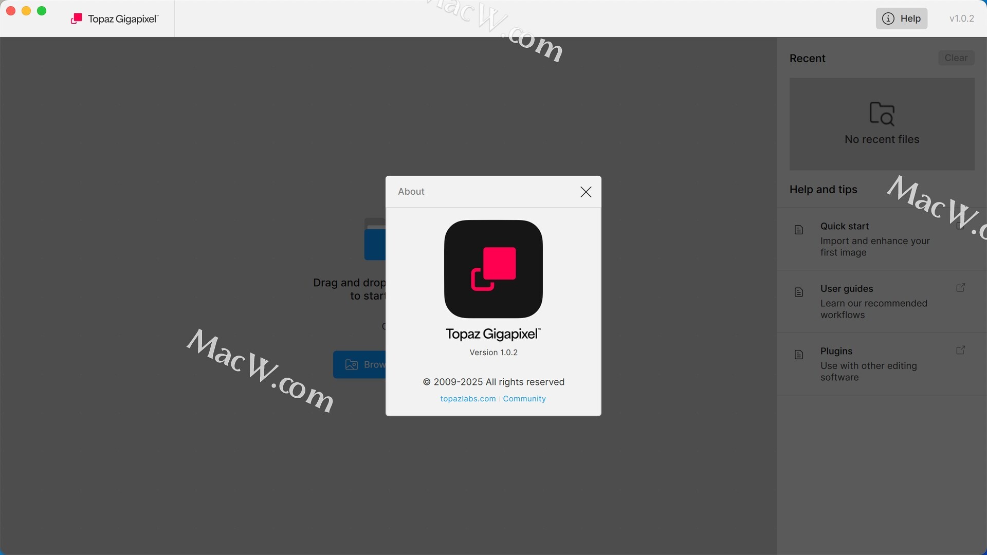Click the No recent files folder icon
The image size is (987, 555).
click(882, 114)
